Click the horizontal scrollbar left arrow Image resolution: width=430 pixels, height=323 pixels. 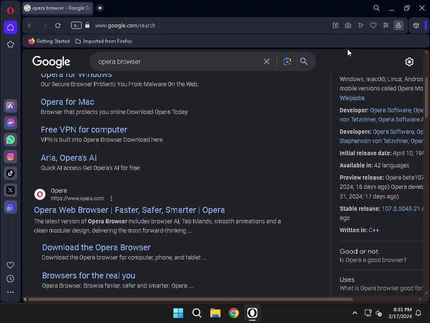[x=25, y=299]
